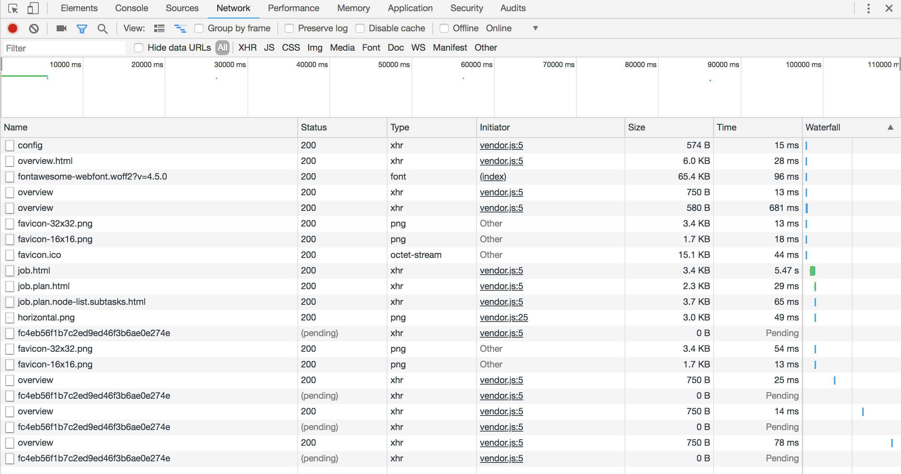Open the vendor.js:25 initiator link
Image resolution: width=901 pixels, height=474 pixels.
(x=504, y=317)
